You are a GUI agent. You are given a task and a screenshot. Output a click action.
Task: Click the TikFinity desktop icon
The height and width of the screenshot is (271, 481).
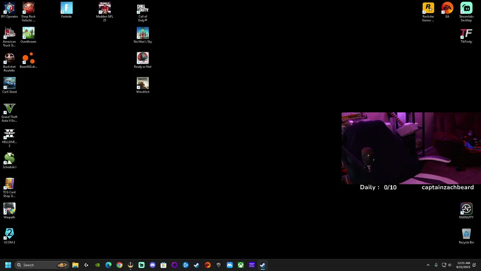[x=466, y=36]
